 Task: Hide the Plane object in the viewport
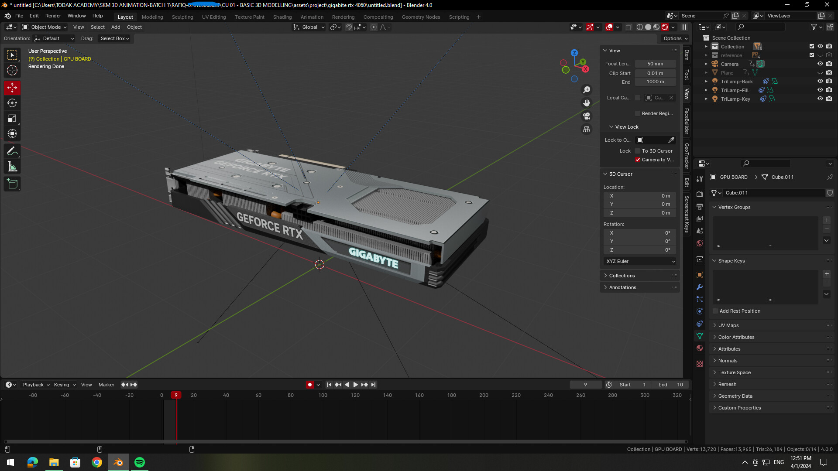(820, 72)
